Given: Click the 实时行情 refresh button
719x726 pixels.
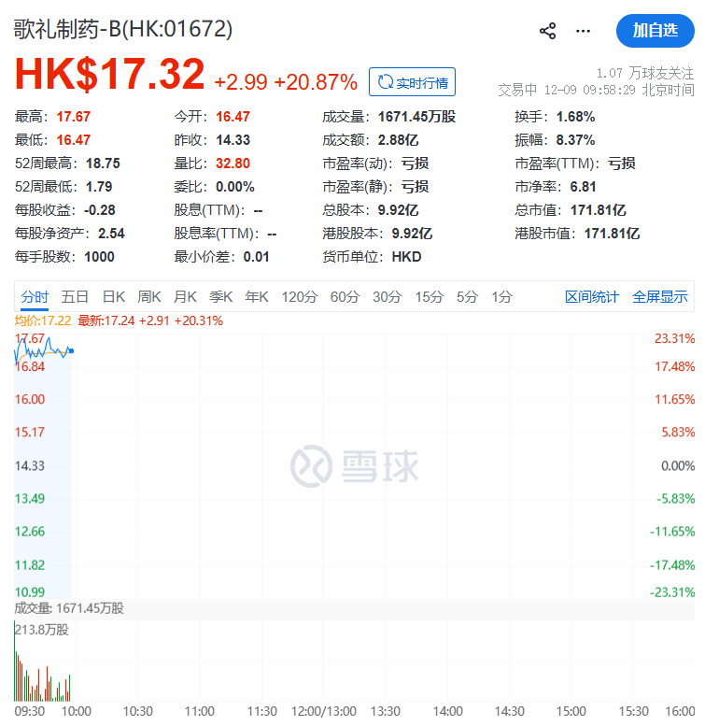Looking at the screenshot, I should [x=412, y=82].
